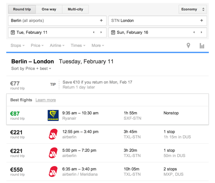Open the price graph bar chart icon
This screenshot has height=183, width=215.
(202, 46)
